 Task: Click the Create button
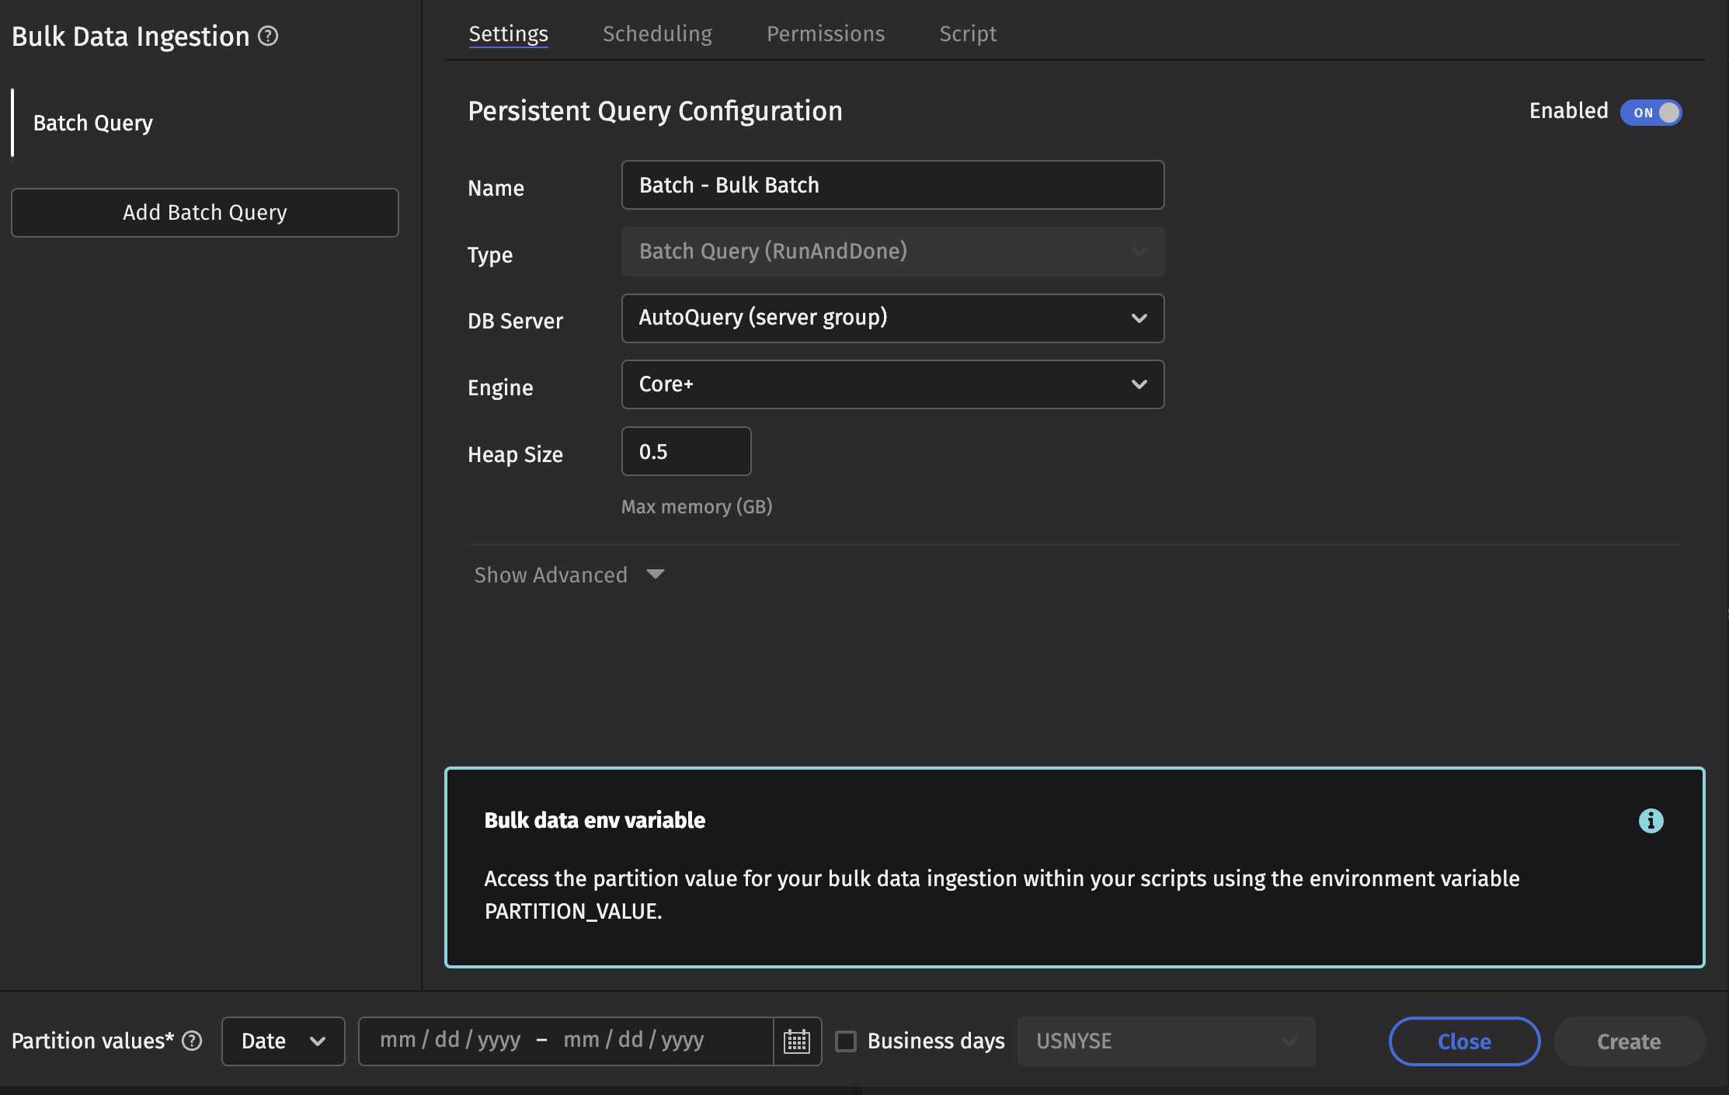coord(1628,1041)
